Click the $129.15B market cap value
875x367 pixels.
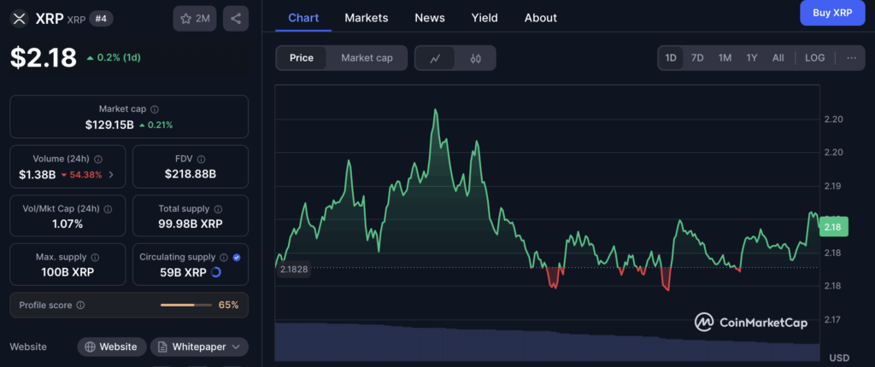tap(109, 125)
